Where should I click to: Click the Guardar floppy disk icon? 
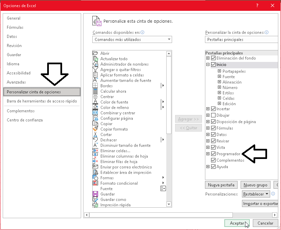click(x=95, y=194)
